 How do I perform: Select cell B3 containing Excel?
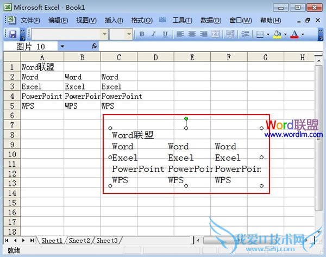(82, 86)
